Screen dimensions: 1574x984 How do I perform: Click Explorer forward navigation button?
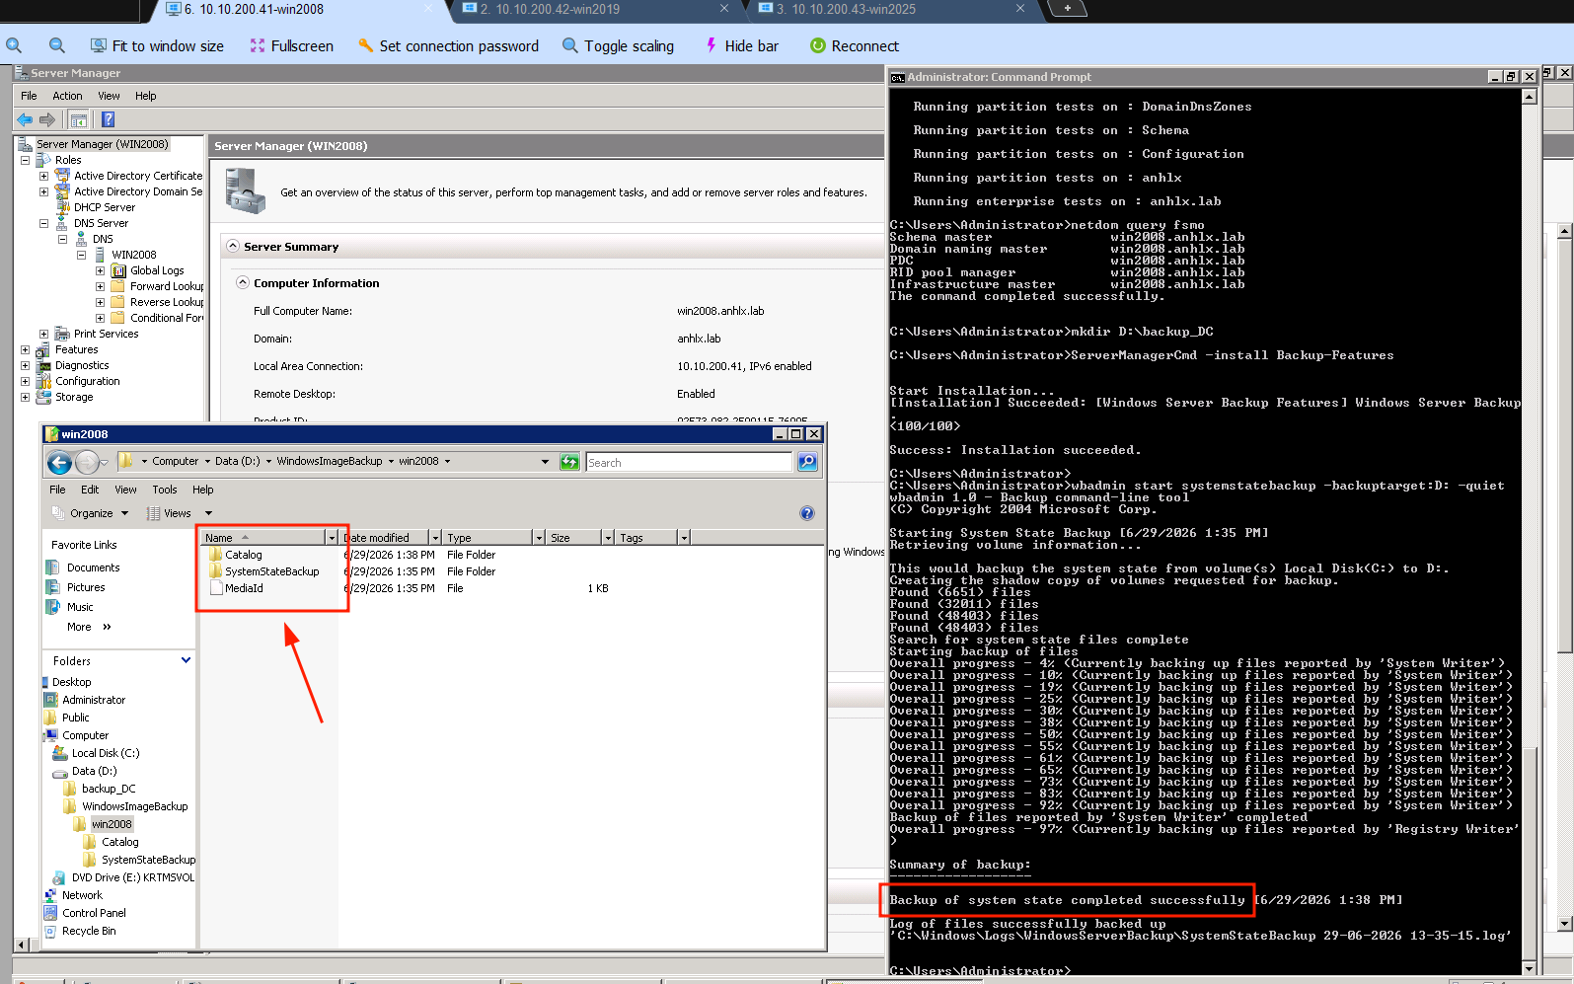(x=87, y=462)
